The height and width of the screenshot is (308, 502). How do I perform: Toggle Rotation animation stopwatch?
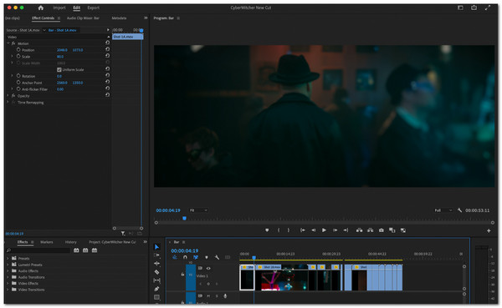pos(18,76)
